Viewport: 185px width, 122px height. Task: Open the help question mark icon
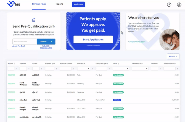click(169, 5)
